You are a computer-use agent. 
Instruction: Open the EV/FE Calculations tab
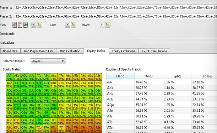coord(154,51)
